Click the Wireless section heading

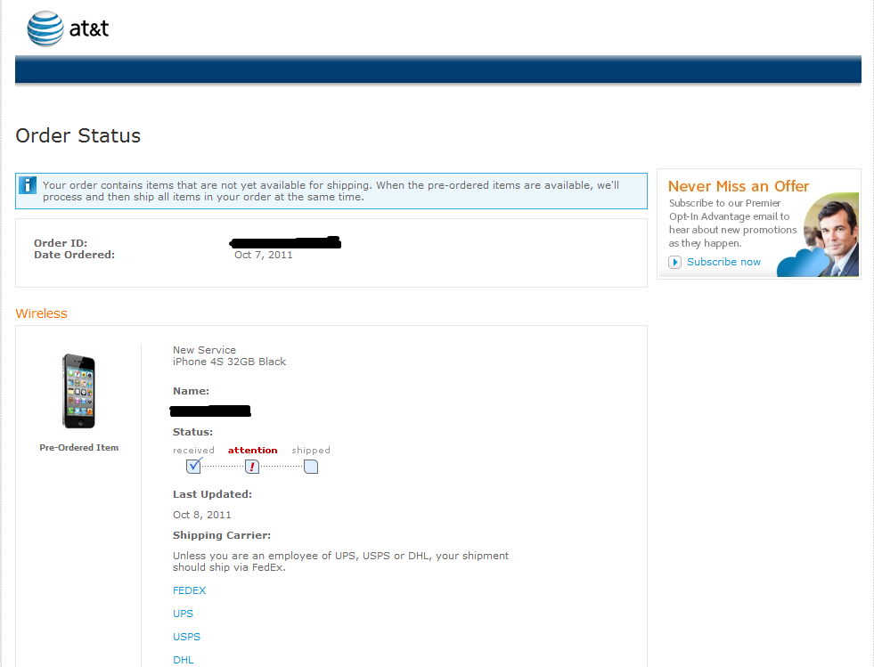[x=41, y=313]
